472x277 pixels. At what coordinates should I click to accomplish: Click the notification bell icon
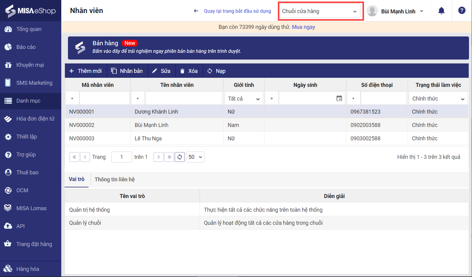point(441,11)
